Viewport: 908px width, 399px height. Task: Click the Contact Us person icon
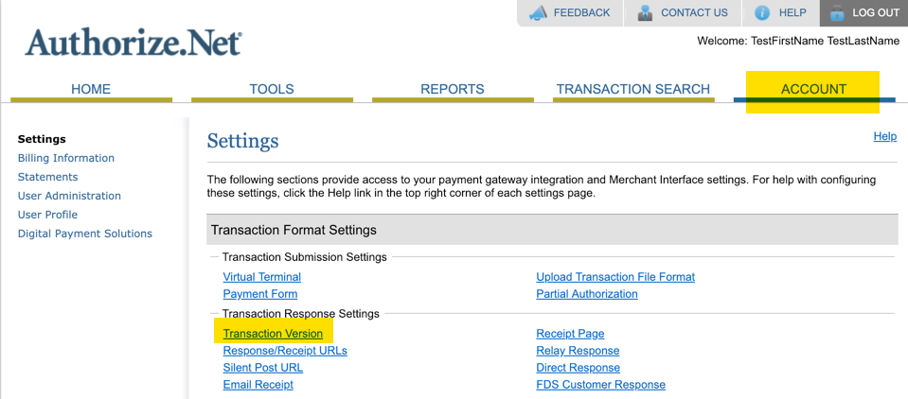coord(646,12)
